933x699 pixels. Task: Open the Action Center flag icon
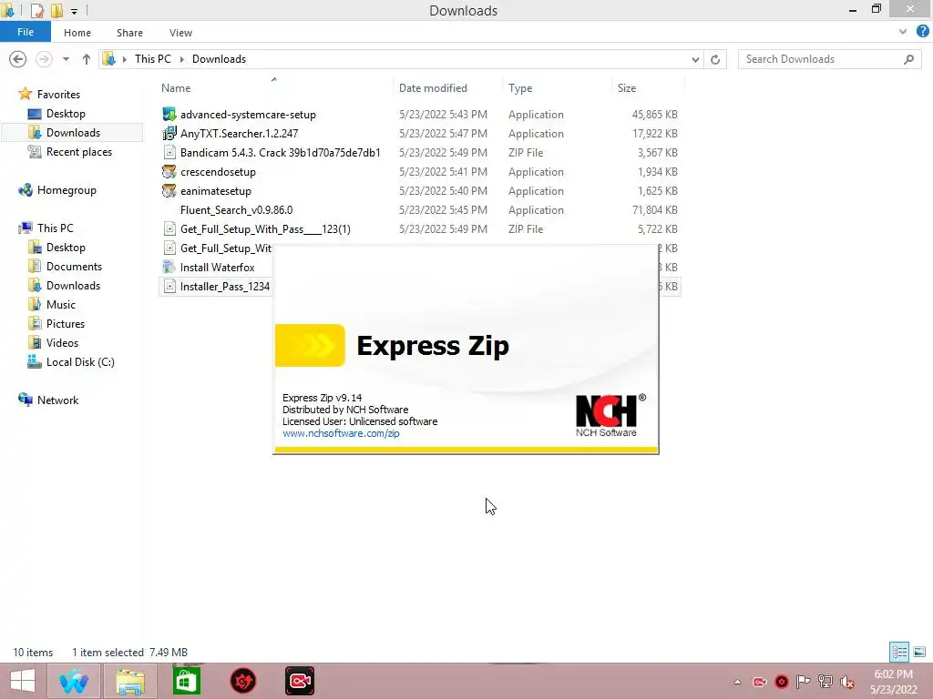[x=804, y=682]
